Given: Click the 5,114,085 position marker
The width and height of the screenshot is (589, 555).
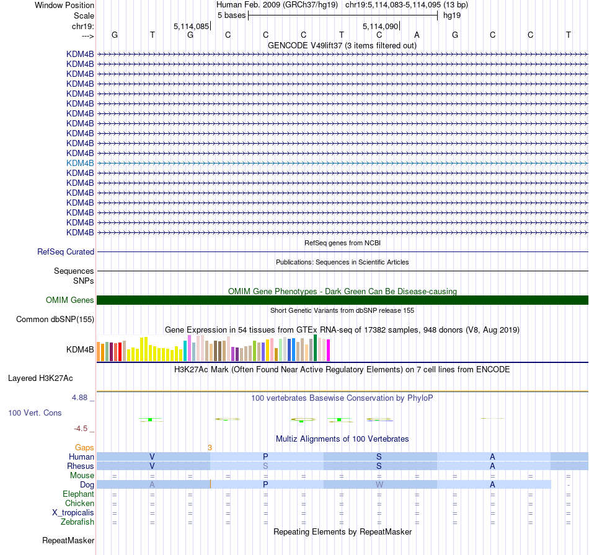Looking at the screenshot, I should coord(191,26).
